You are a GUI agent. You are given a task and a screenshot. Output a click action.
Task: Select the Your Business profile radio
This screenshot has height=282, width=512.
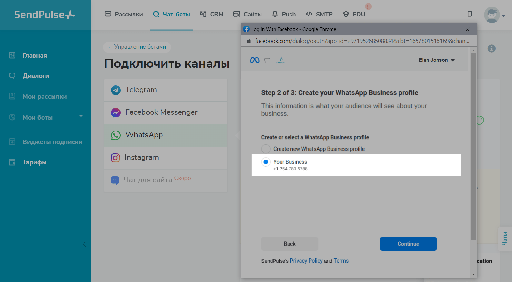(266, 162)
